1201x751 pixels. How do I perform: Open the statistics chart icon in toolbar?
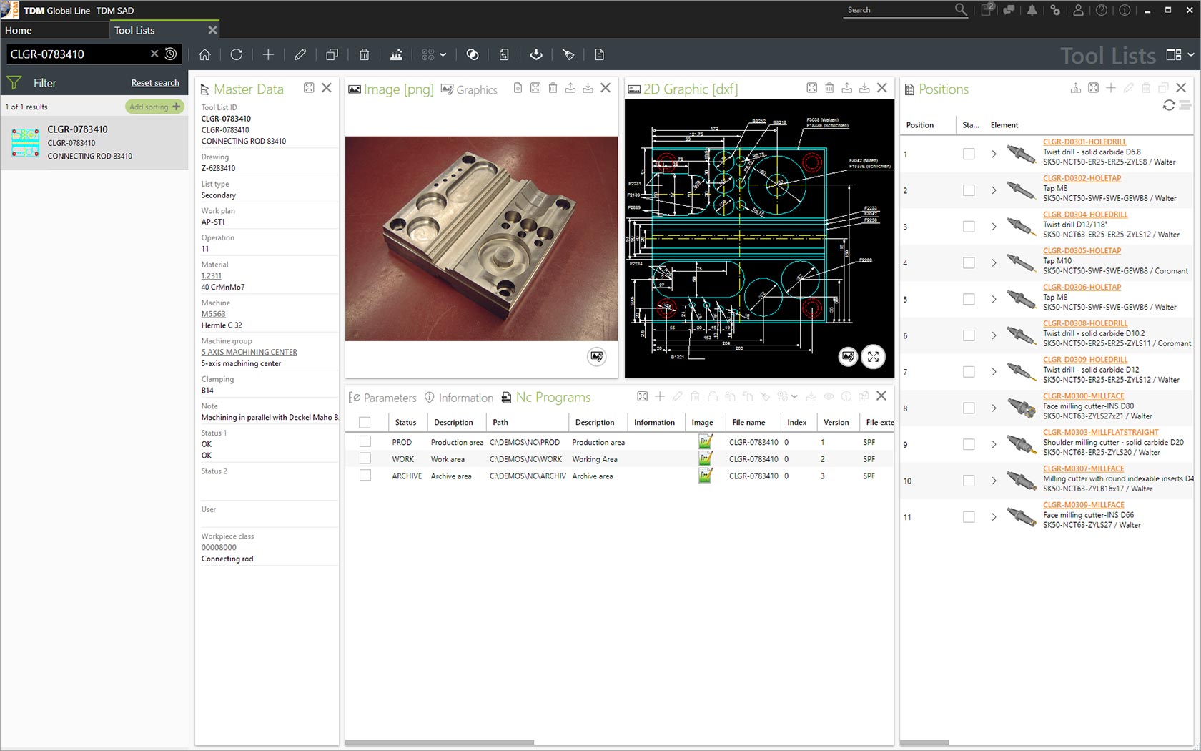point(396,54)
